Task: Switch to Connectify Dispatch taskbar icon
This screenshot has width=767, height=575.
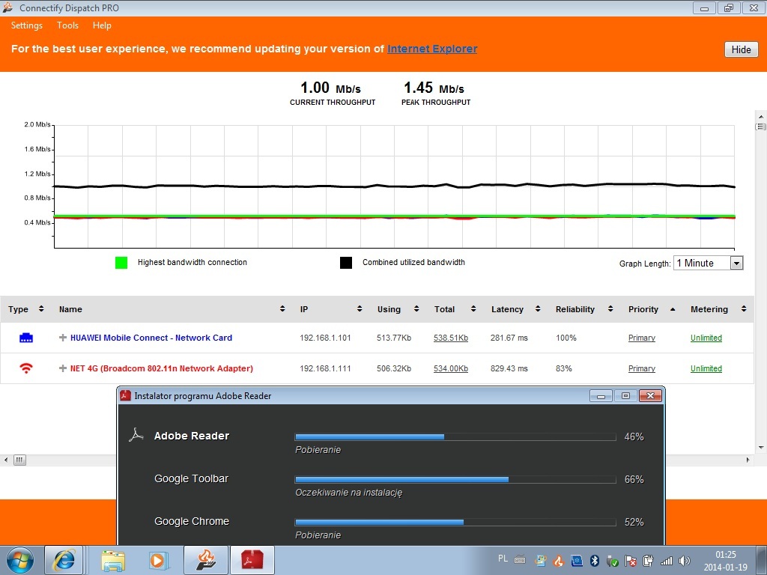Action: (206, 560)
